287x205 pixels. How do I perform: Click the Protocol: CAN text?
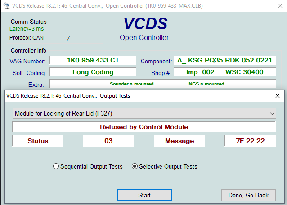[x=27, y=38]
